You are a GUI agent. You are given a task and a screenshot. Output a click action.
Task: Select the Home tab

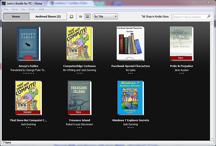click(16, 17)
